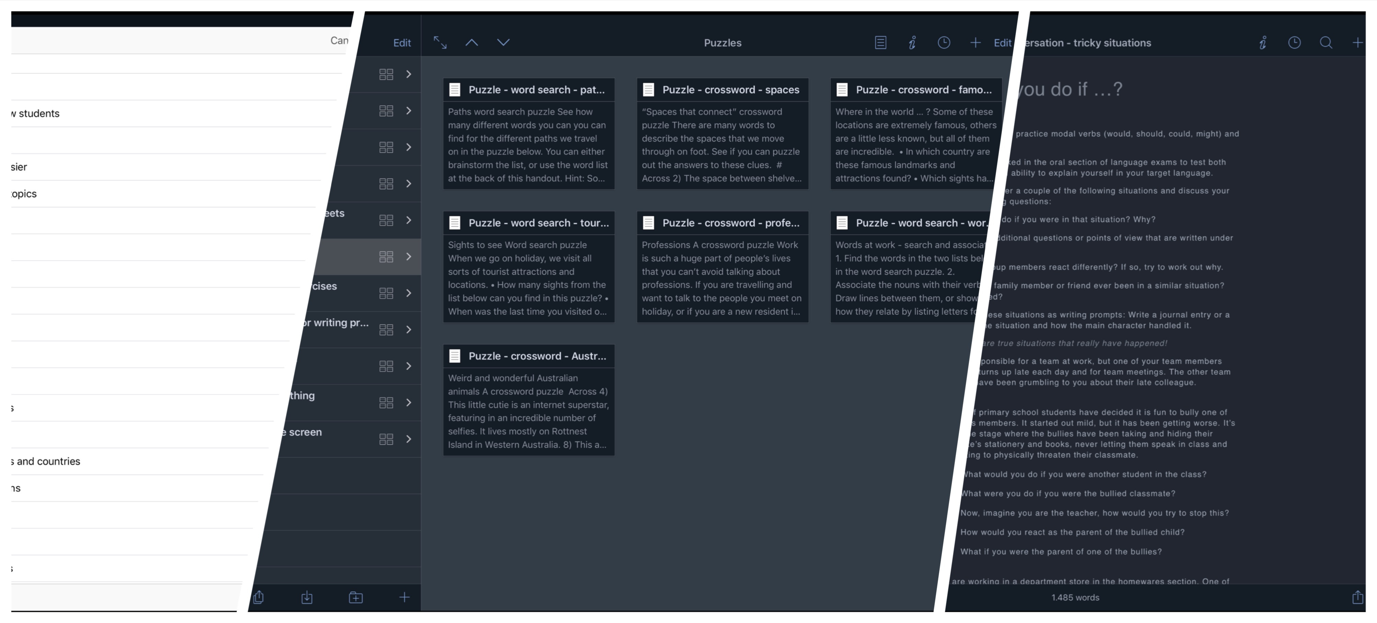Viewport: 1377px width, 623px height.
Task: Open 'Puzzle - word search - wor...' card title
Action: pyautogui.click(x=922, y=223)
